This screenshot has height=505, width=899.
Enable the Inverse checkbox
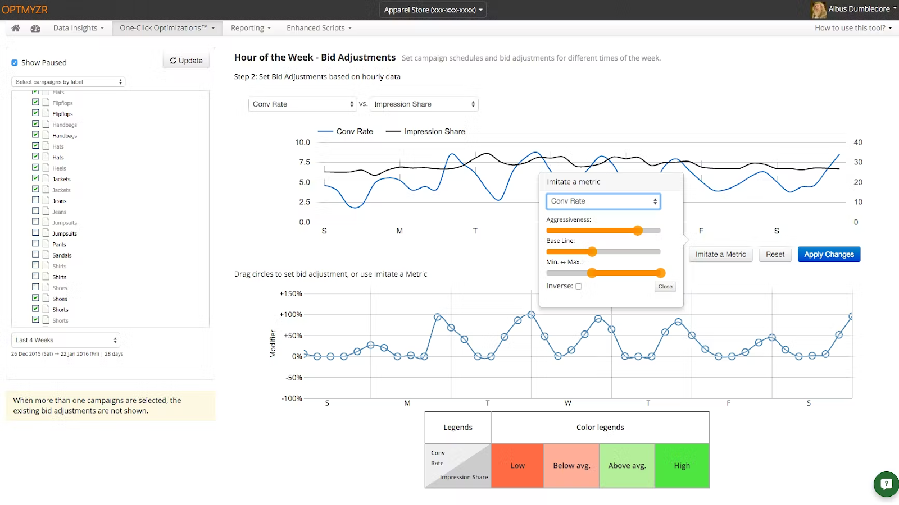click(x=579, y=286)
